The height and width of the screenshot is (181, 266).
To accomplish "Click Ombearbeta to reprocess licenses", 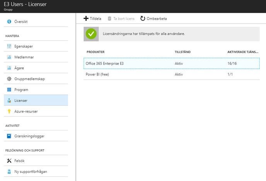I will 153,19.
